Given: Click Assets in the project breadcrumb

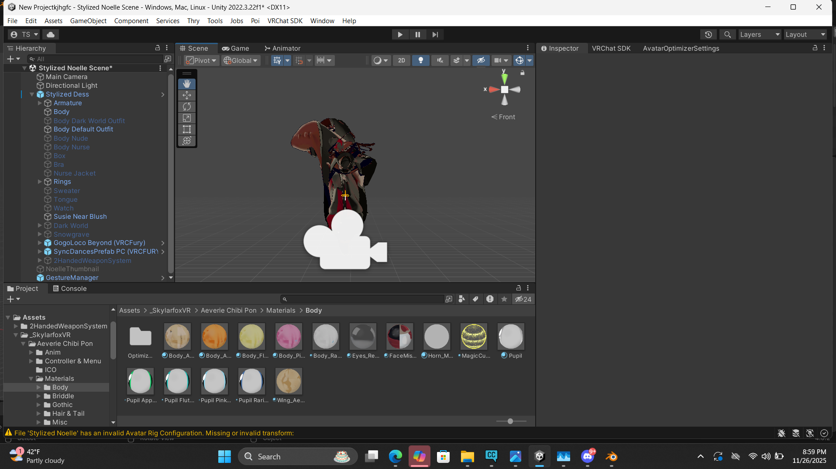Looking at the screenshot, I should click(130, 310).
